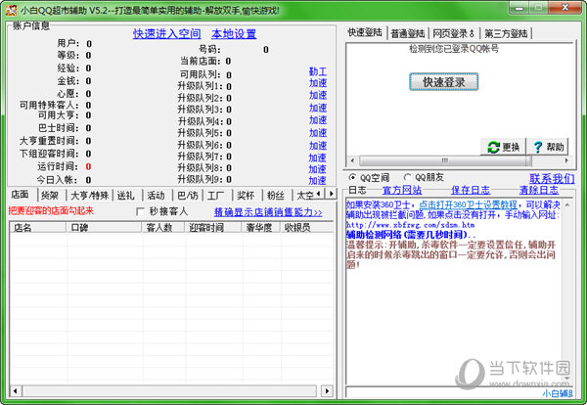Click the app icon in title bar

click(x=11, y=10)
